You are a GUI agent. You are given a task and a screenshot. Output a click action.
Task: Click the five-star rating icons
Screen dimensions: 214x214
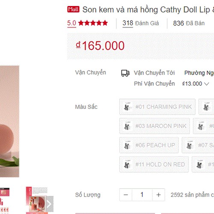pyautogui.click(x=93, y=23)
